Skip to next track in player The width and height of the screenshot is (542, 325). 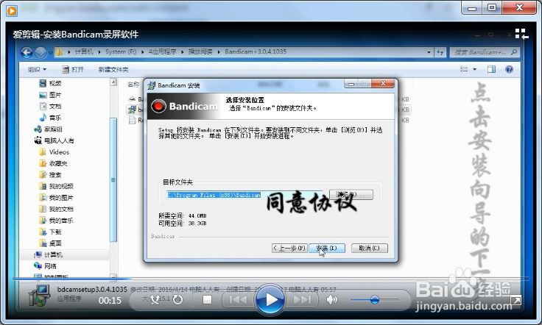click(x=302, y=300)
